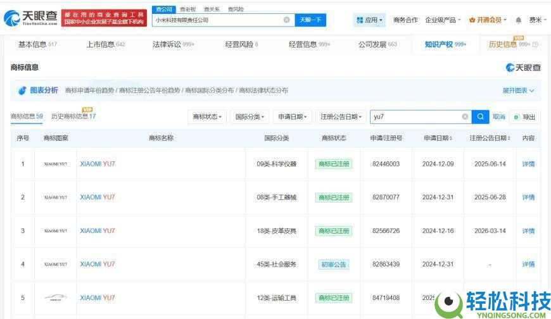
Task: Open XIAOMI YU7 name link in row 4
Action: point(98,264)
